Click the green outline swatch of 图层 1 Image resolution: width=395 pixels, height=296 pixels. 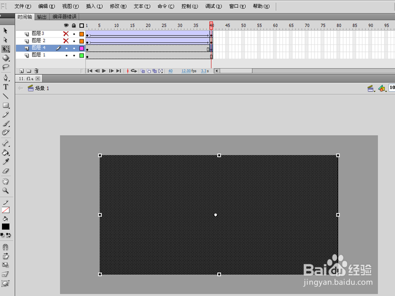click(x=81, y=55)
